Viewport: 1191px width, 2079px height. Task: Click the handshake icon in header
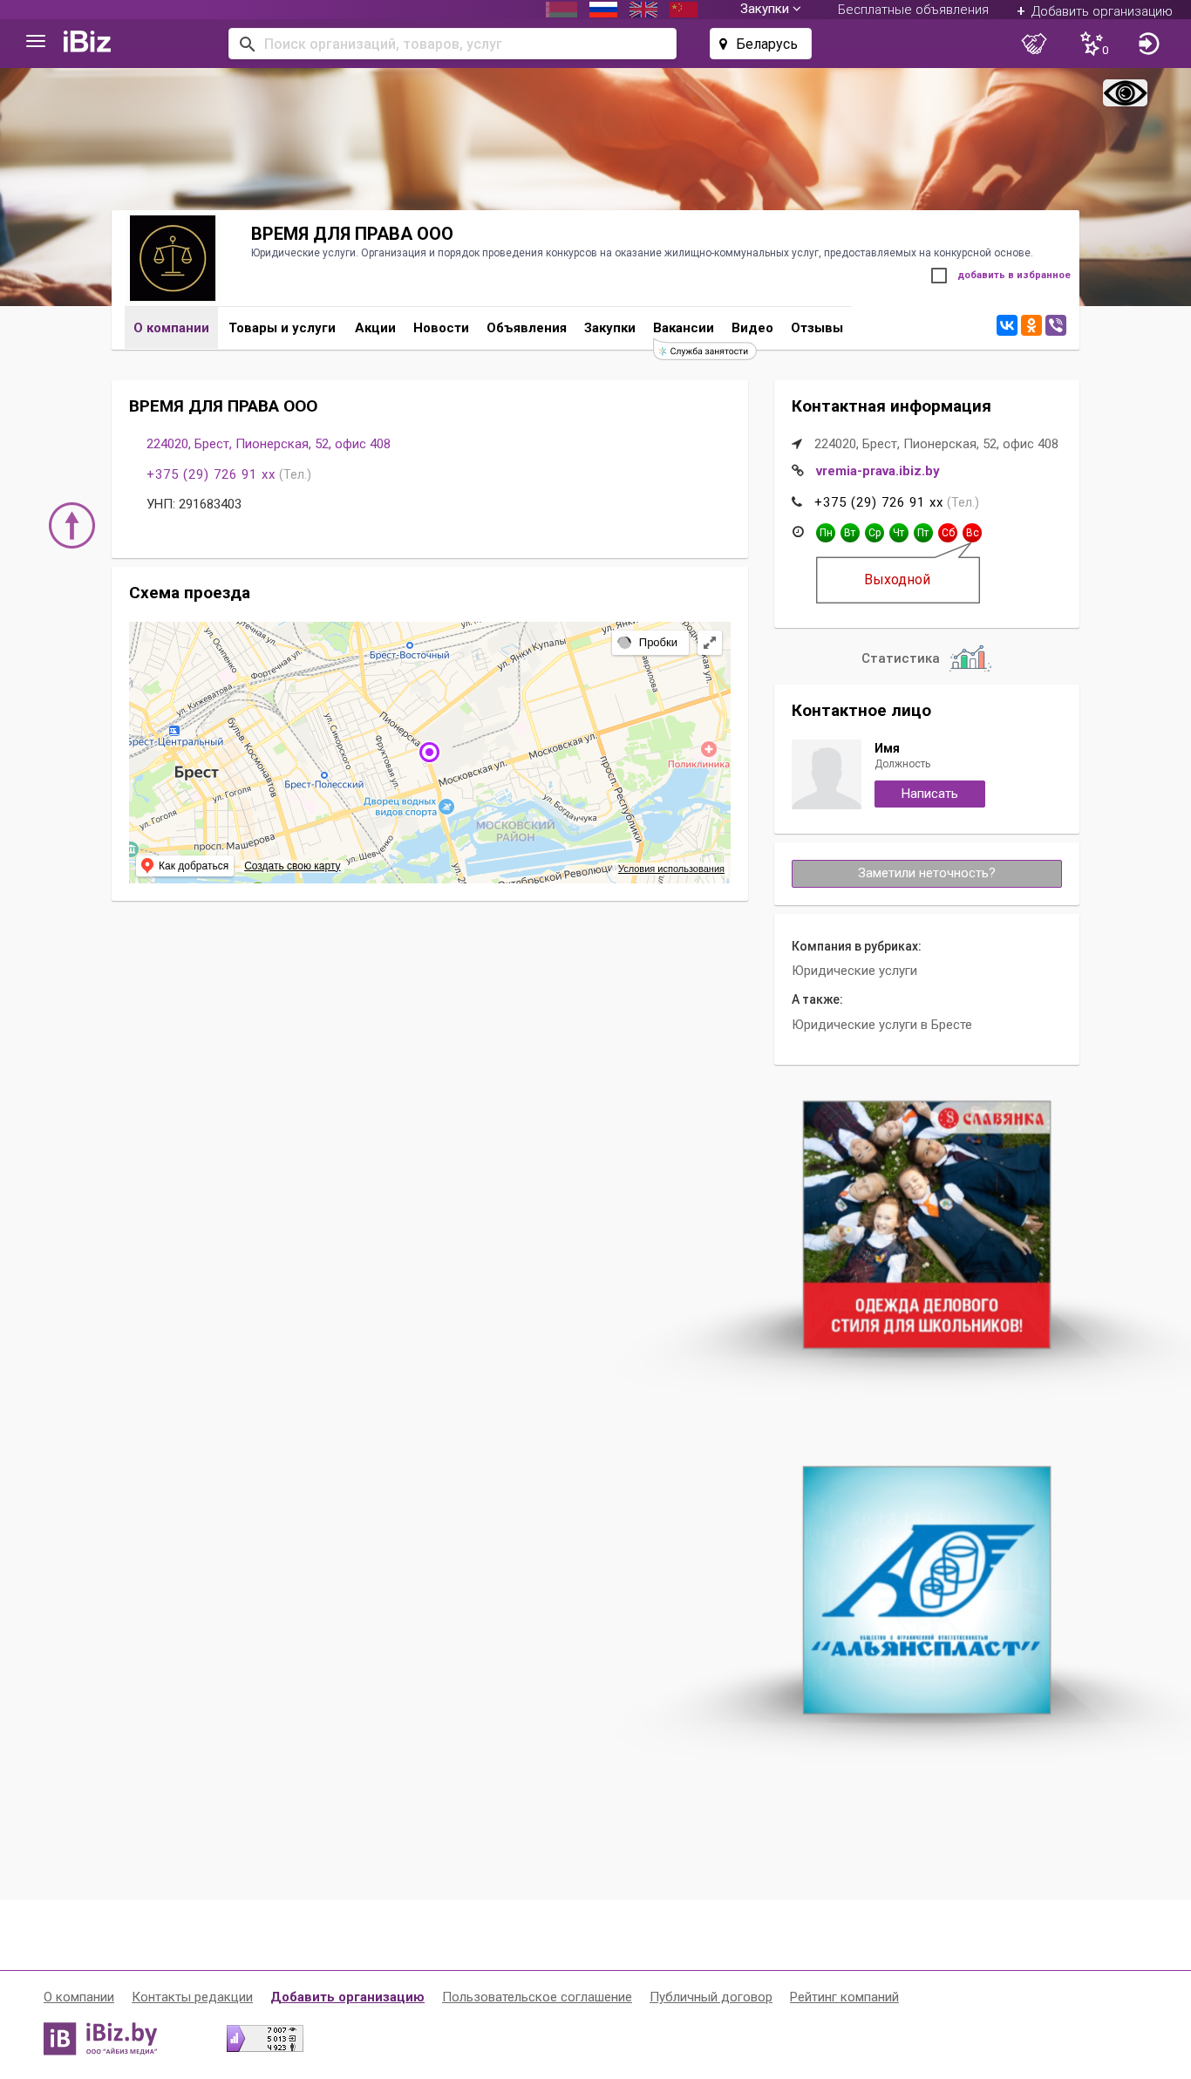[1034, 44]
